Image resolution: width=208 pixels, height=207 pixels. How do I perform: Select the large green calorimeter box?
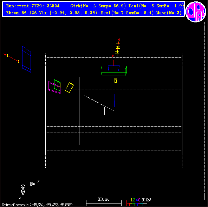coord(114,71)
